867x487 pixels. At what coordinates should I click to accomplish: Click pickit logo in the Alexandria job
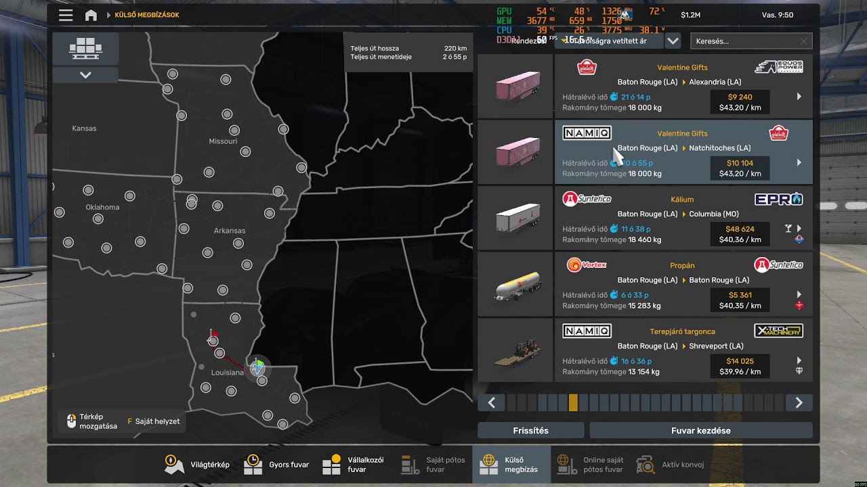point(587,67)
